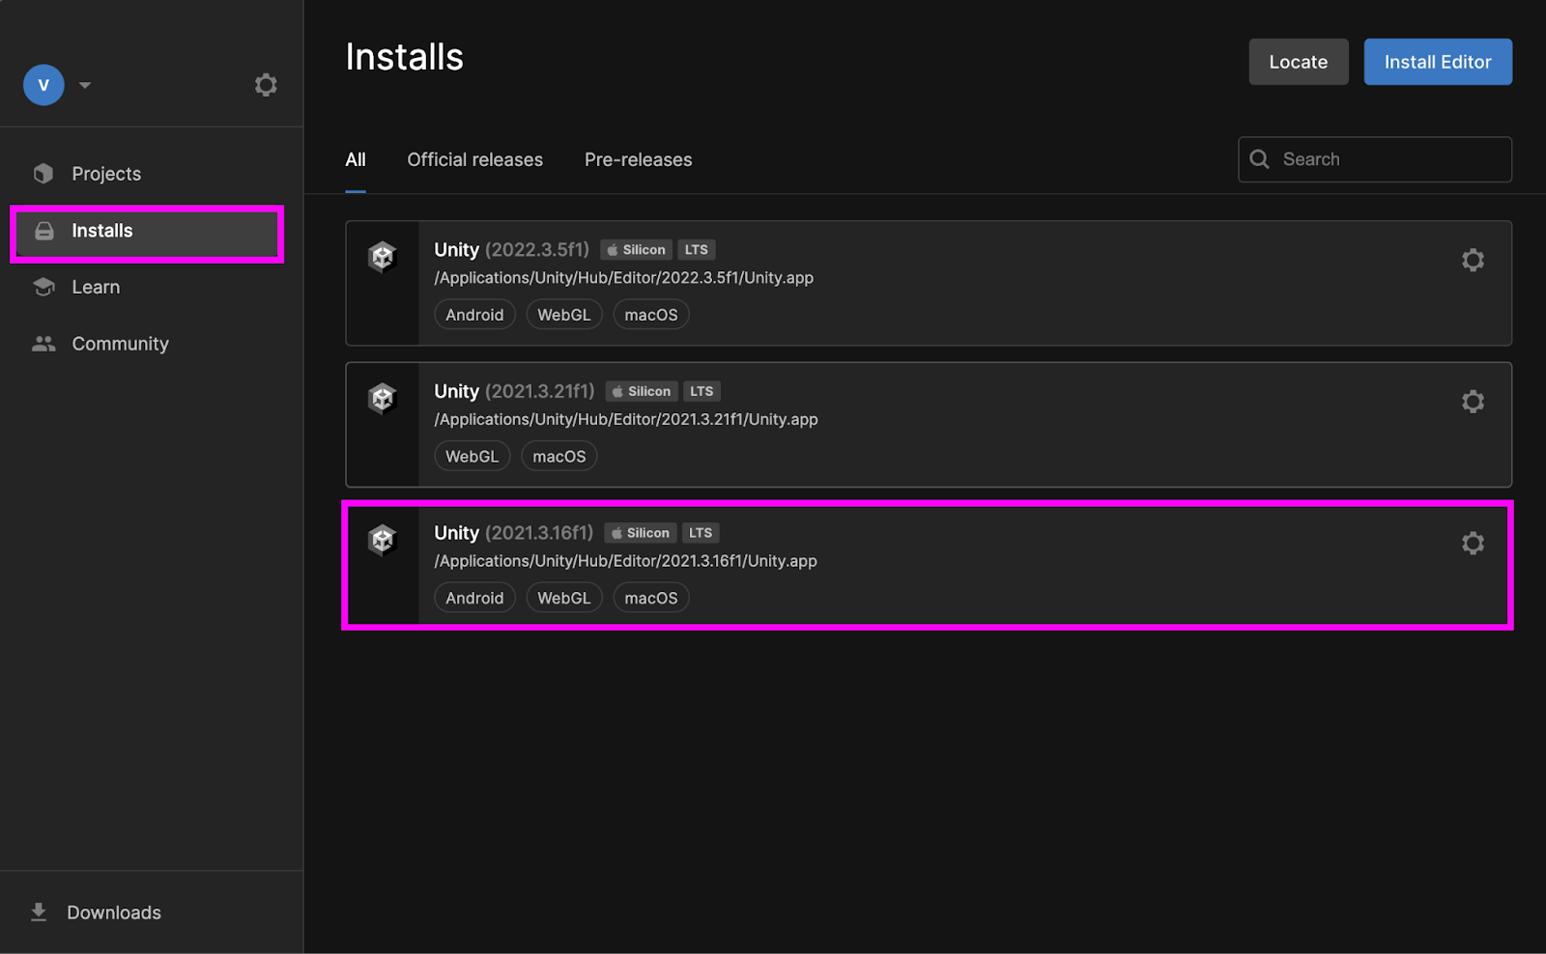The image size is (1546, 954).
Task: Click the Unity 2021.3.21f1 editor icon
Action: [x=383, y=398]
